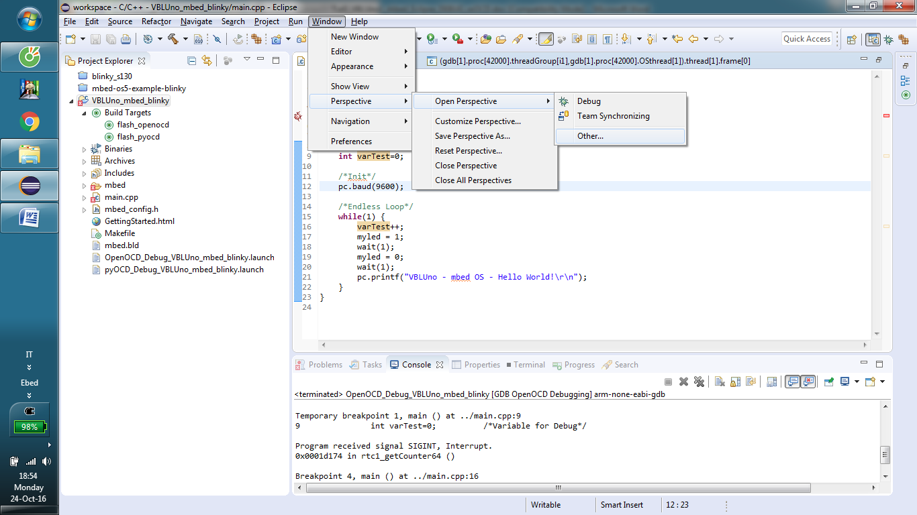Image resolution: width=917 pixels, height=515 pixels.
Task: Click the Search flashlight toolbar icon
Action: (518, 39)
